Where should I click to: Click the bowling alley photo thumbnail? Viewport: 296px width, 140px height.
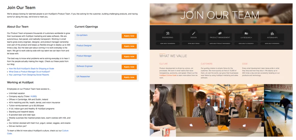coord(278,110)
